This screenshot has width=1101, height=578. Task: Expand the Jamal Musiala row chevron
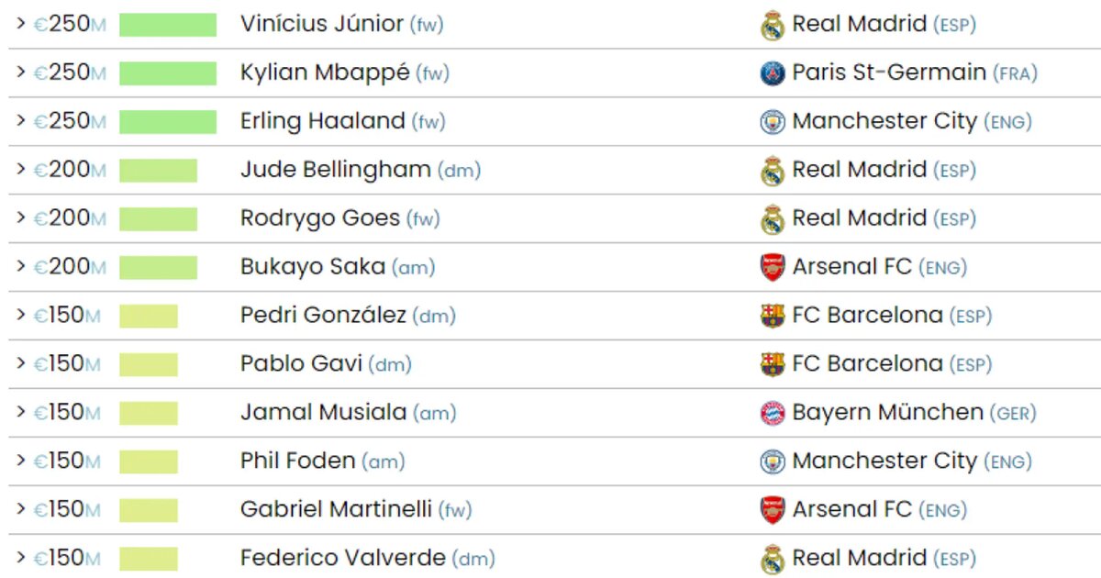(x=20, y=412)
